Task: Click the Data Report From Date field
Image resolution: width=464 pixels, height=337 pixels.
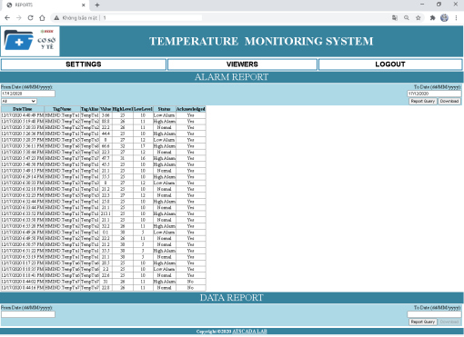Action: click(28, 314)
